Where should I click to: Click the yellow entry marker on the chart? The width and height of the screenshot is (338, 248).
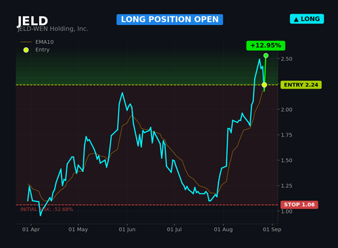(264, 85)
